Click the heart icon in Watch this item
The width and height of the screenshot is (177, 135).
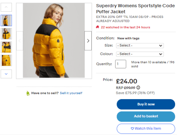point(132,128)
